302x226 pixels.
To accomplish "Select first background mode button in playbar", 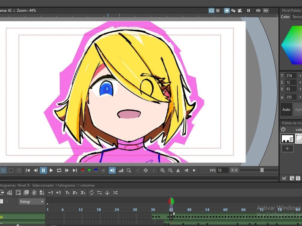I will tap(3, 171).
